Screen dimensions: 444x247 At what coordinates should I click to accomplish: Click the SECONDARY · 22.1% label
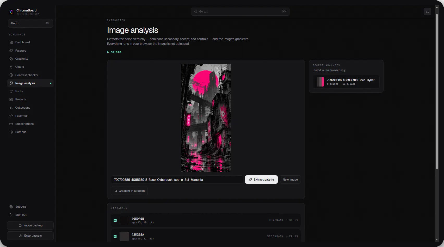(283, 236)
